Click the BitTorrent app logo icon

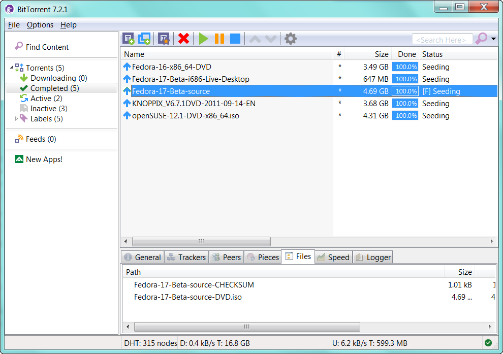point(10,9)
